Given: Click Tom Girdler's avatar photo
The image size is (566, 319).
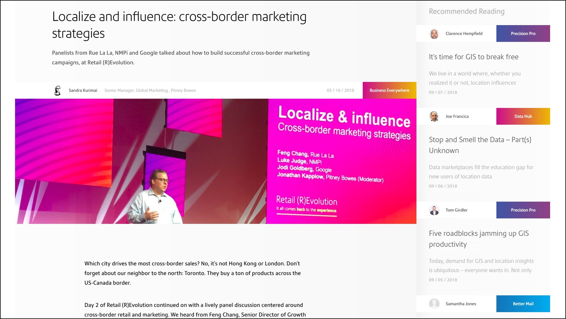Looking at the screenshot, I should click(434, 210).
